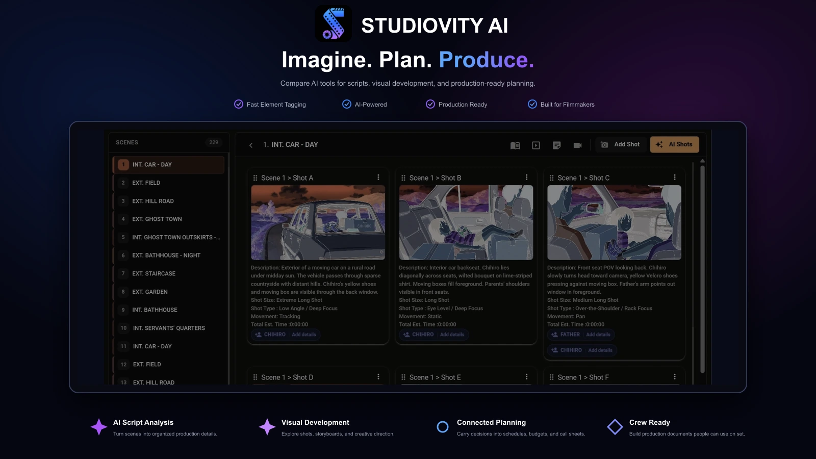This screenshot has height=459, width=816.
Task: Open the three-dot menu for Shot E
Action: 527,377
